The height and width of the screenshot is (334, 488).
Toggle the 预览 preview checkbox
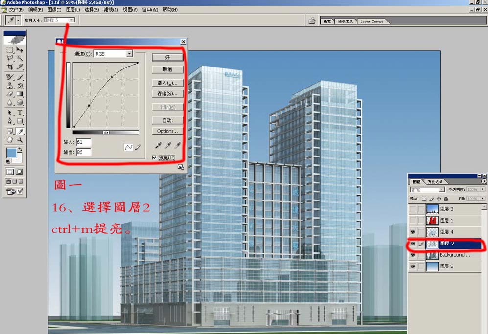[x=154, y=157]
